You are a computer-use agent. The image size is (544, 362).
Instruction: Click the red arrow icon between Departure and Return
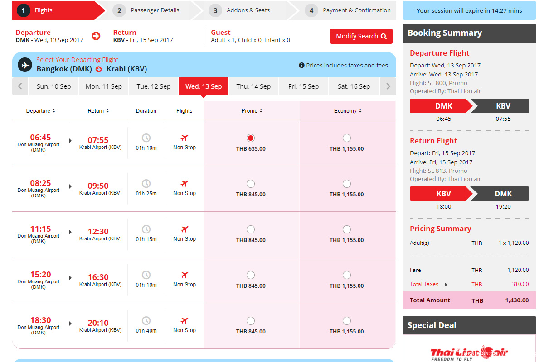[96, 36]
